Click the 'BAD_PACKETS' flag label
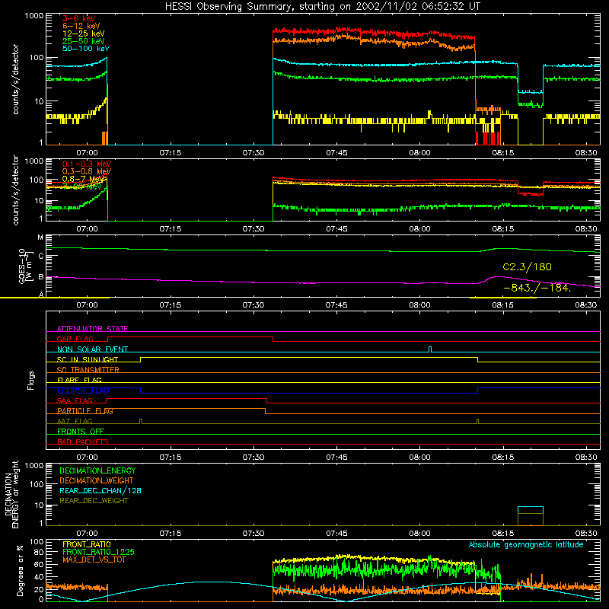 coord(83,442)
